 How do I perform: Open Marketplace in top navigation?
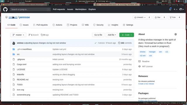(x=81, y=9)
